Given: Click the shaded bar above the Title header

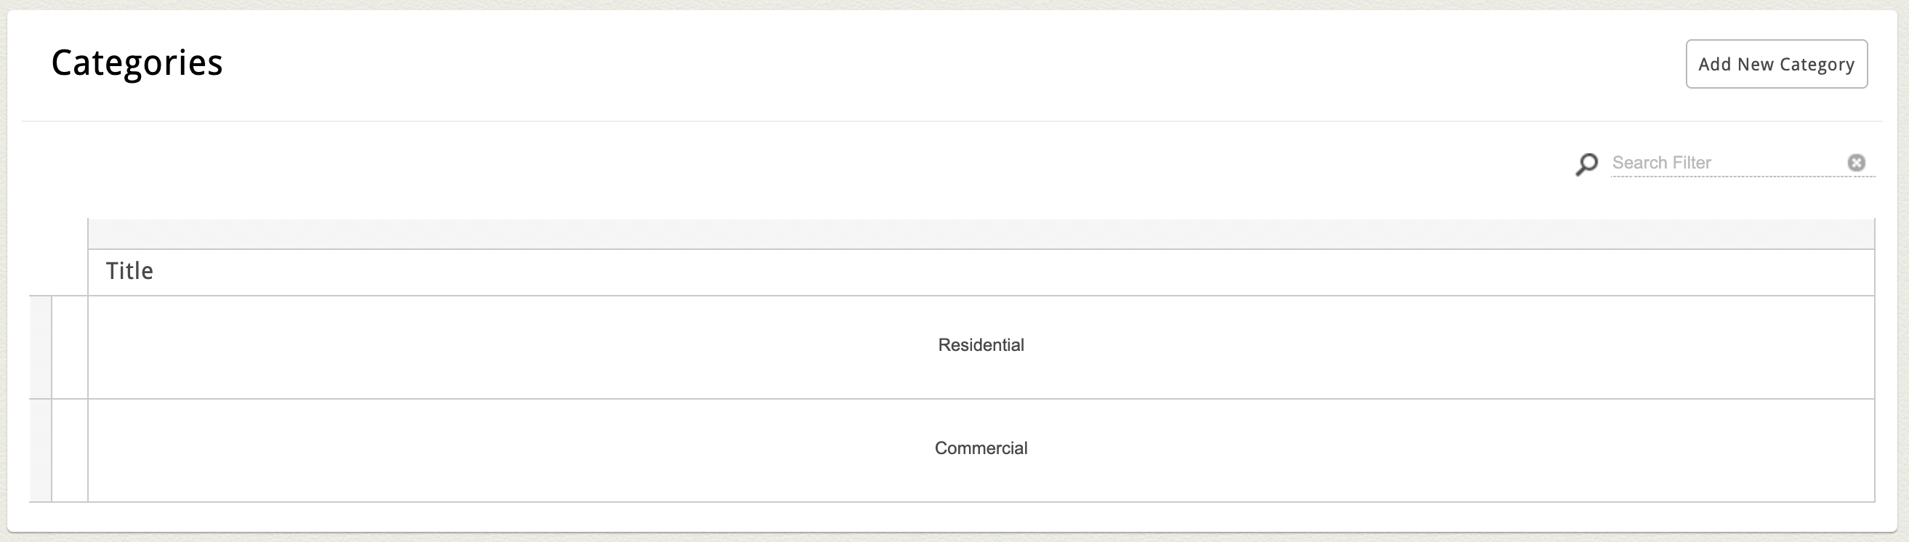Looking at the screenshot, I should (x=981, y=234).
